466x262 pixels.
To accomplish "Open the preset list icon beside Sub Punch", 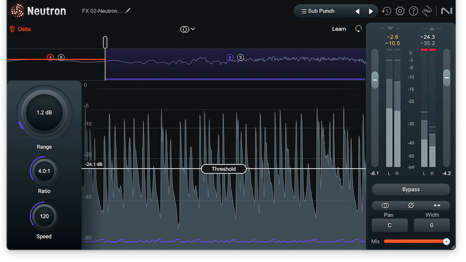I will [304, 11].
